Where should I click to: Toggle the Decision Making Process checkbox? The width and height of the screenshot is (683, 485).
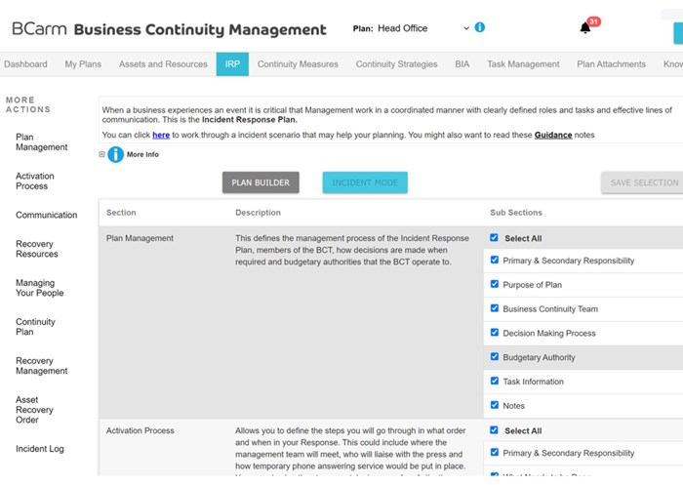click(495, 333)
